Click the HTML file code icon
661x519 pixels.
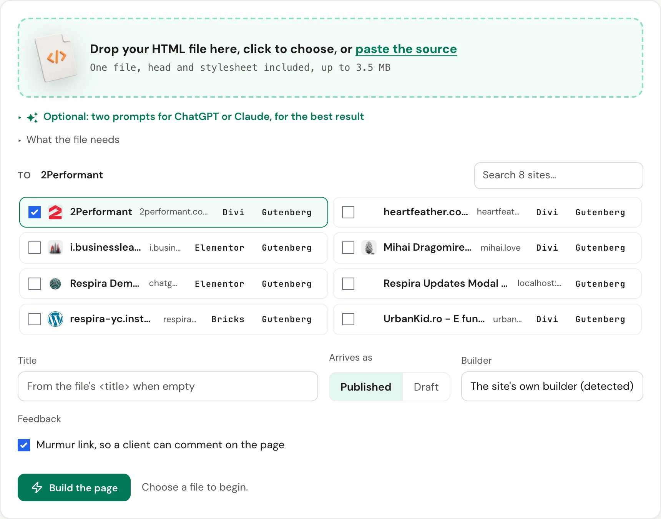click(56, 58)
